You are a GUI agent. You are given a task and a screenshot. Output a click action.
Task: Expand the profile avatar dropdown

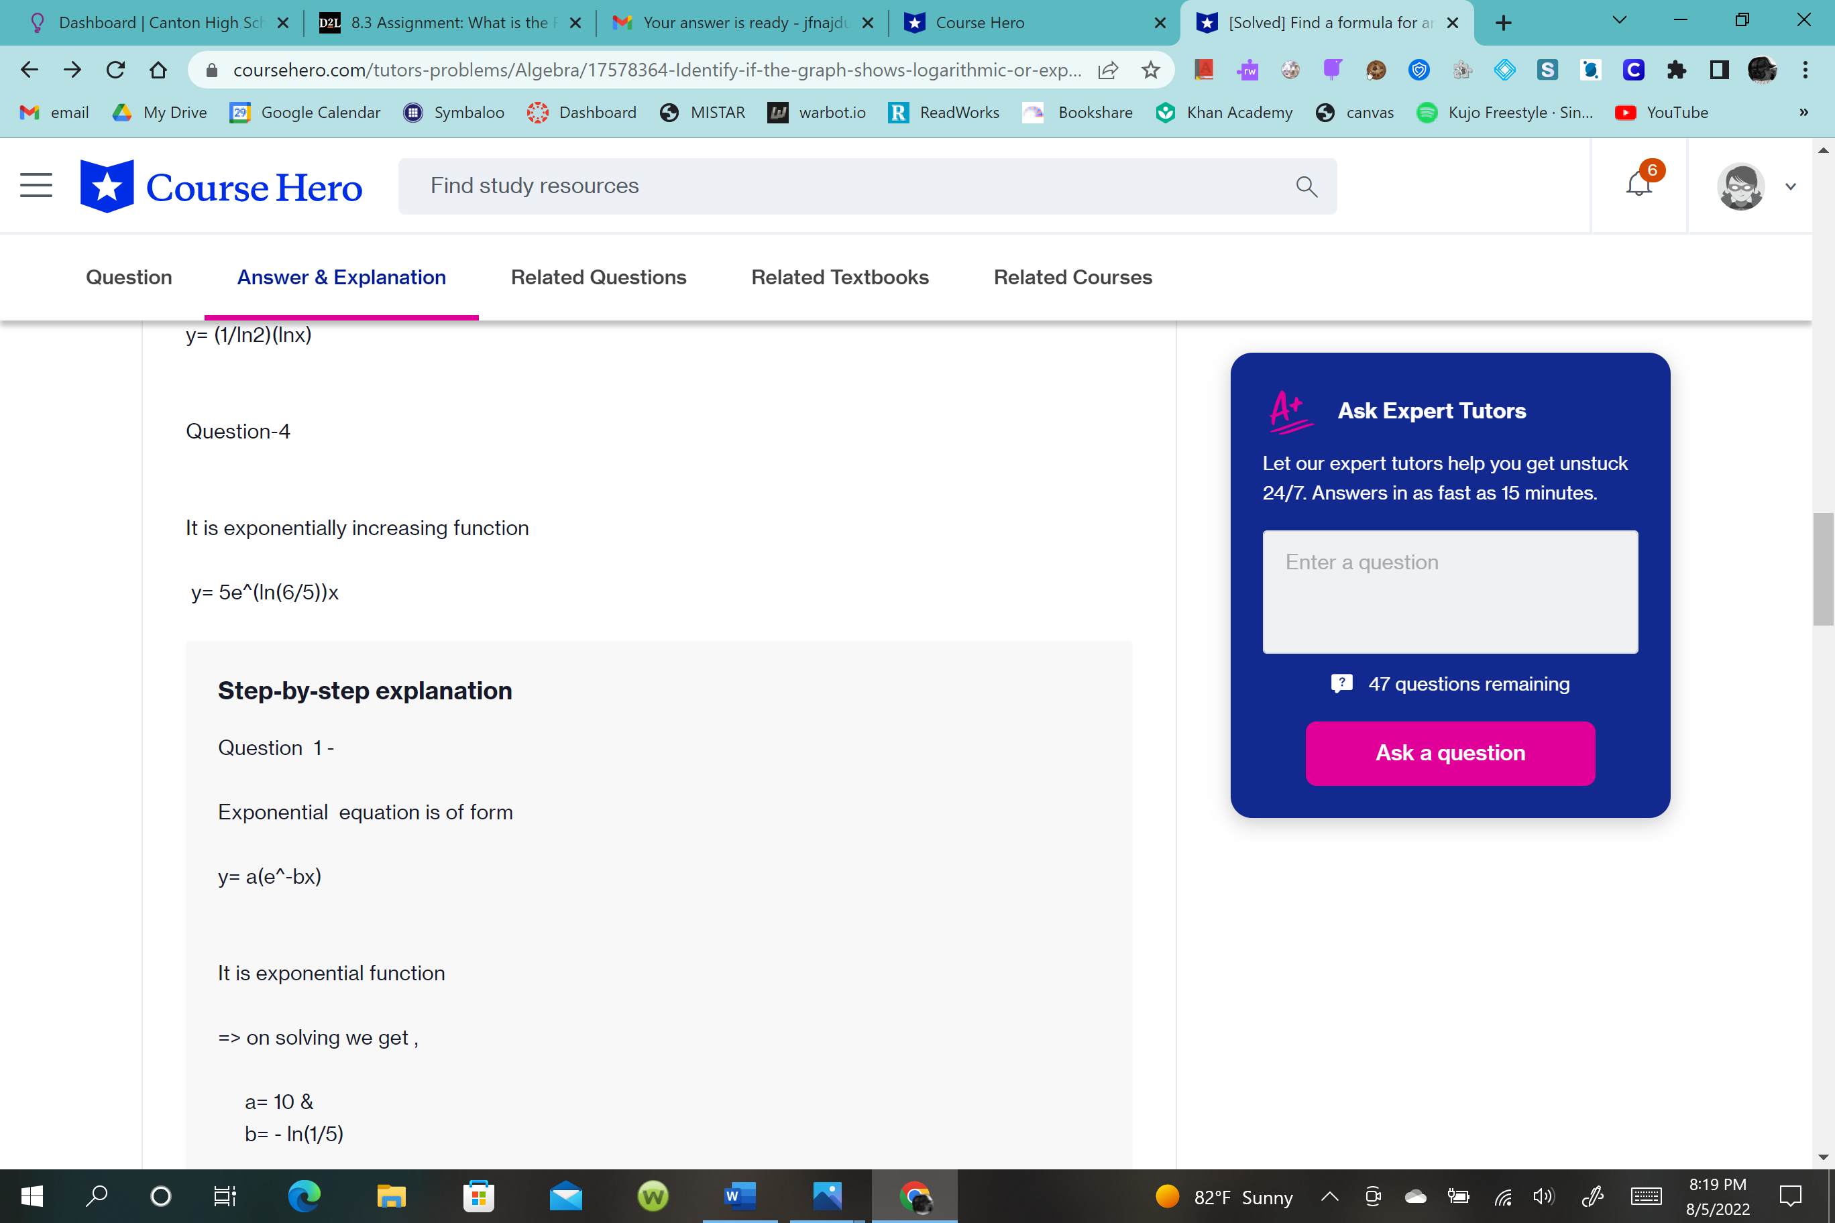(x=1791, y=186)
